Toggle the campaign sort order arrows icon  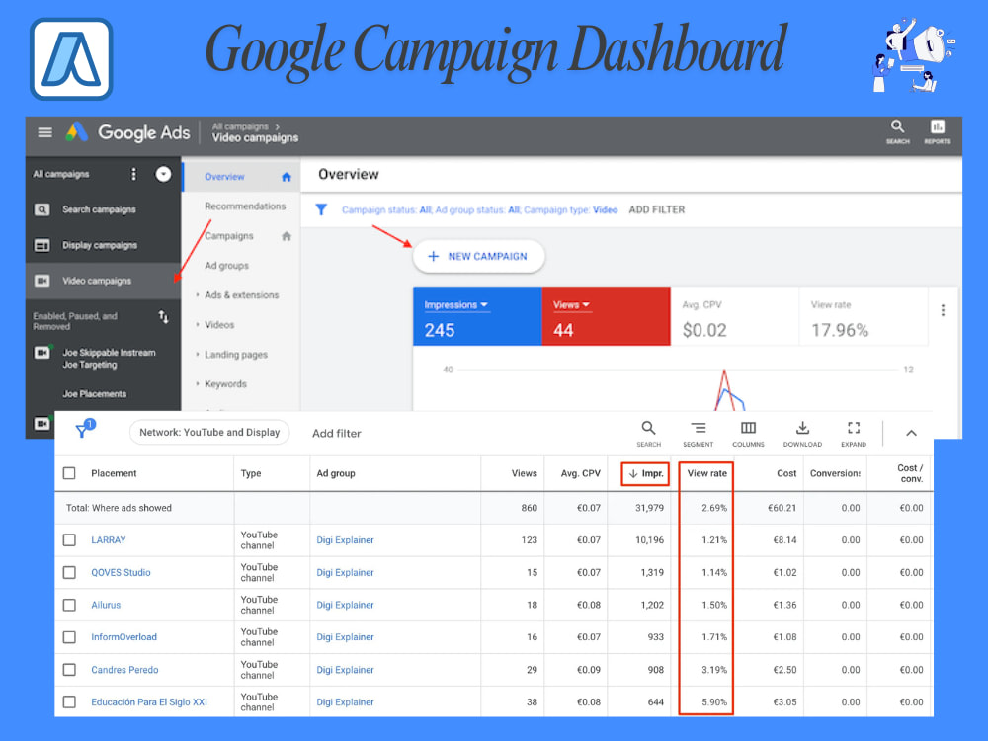[x=163, y=316]
